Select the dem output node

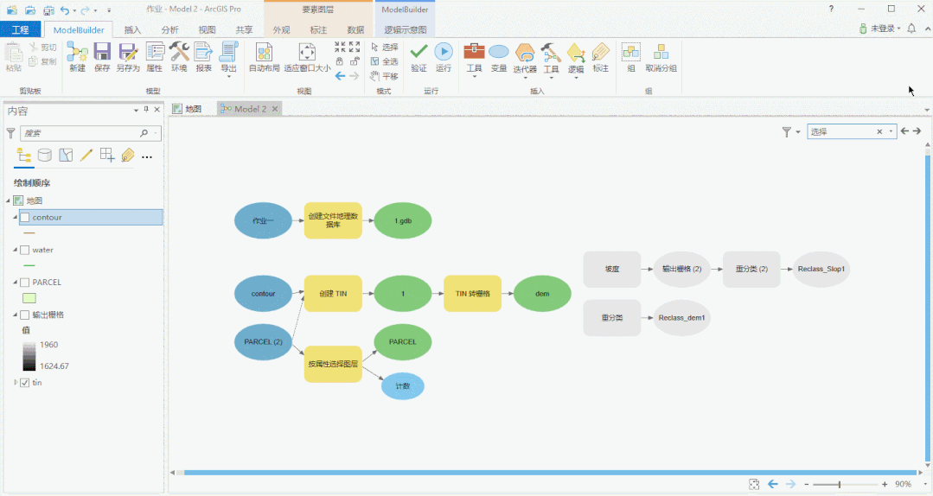click(x=542, y=293)
